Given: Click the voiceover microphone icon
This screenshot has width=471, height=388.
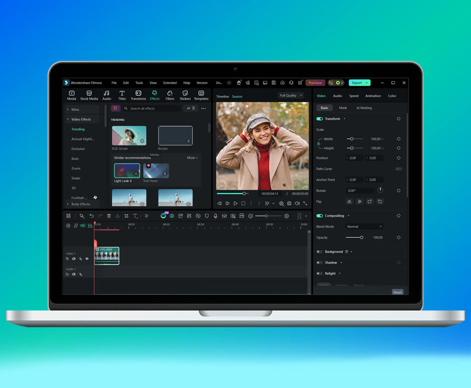Looking at the screenshot, I should click(215, 216).
